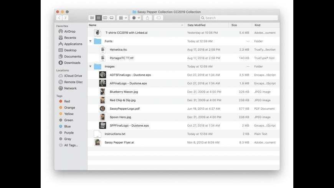334x188 pixels.
Task: Select iCloud Drive in the sidebar
Action: (x=73, y=76)
